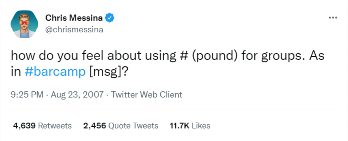The width and height of the screenshot is (348, 141).
Task: View the Quote Tweets list
Action: click(x=133, y=126)
